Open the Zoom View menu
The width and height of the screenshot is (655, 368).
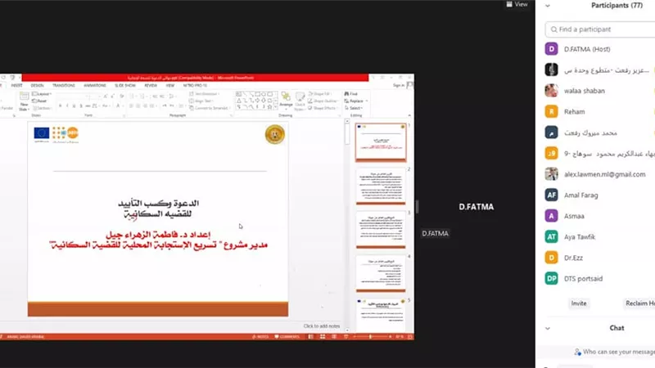click(517, 4)
